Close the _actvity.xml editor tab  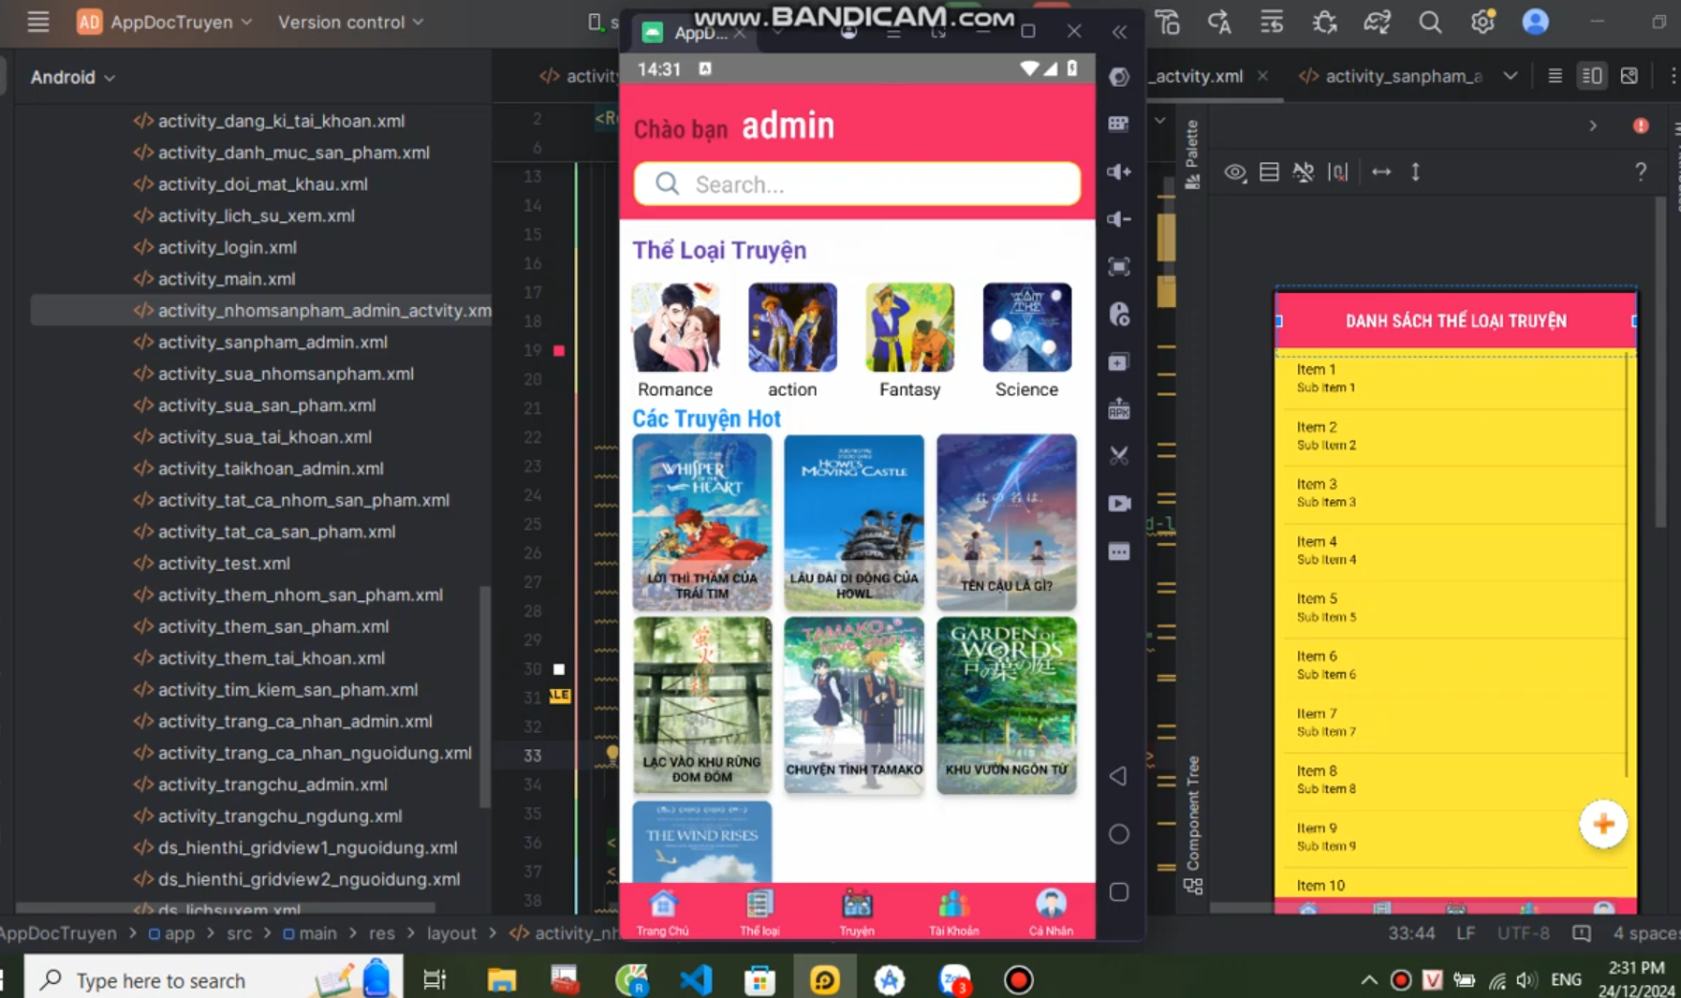(x=1262, y=76)
